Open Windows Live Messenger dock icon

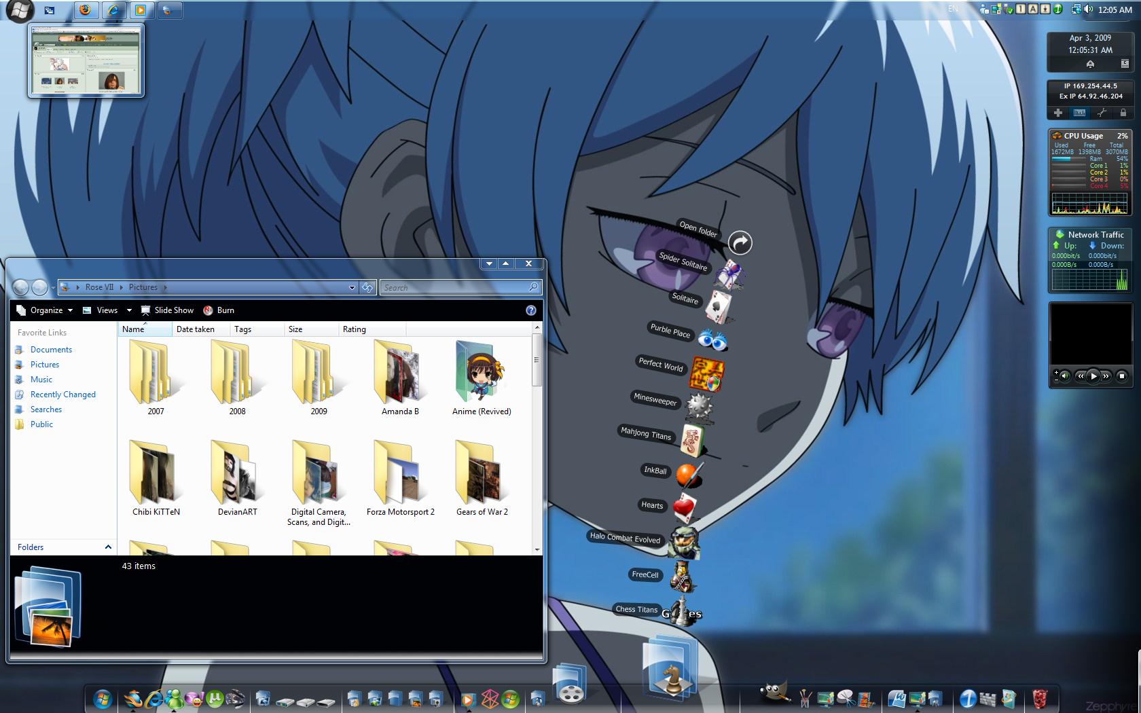coord(175,698)
